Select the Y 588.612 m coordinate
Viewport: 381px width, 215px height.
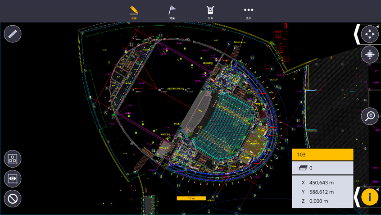click(x=317, y=192)
